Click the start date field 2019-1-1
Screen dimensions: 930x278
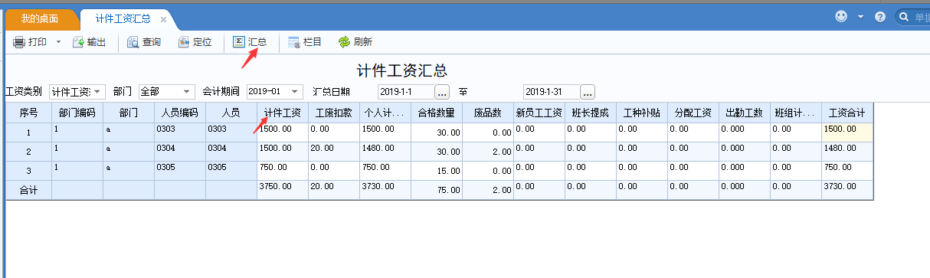click(405, 92)
